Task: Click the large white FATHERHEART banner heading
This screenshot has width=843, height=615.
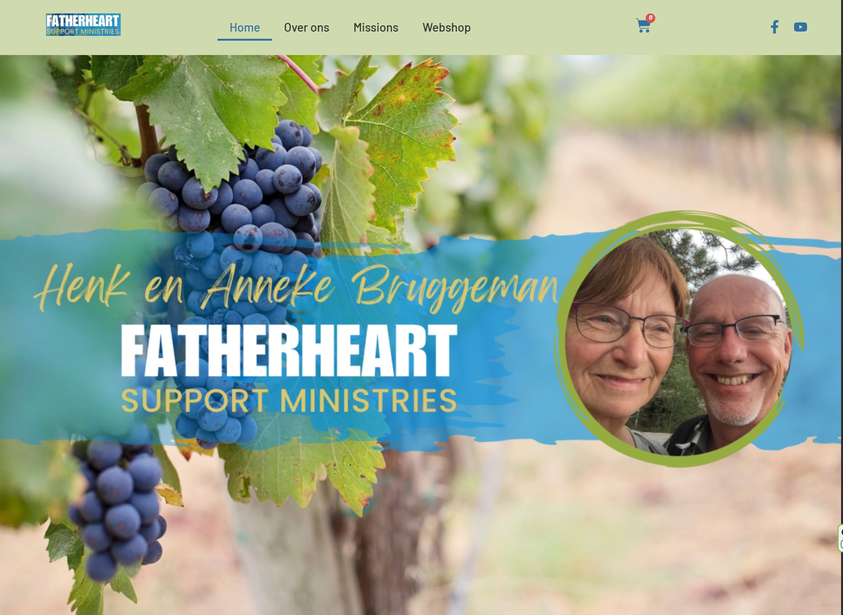Action: [289, 351]
